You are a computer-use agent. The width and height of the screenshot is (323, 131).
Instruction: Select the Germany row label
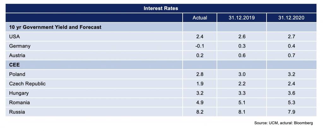20,46
